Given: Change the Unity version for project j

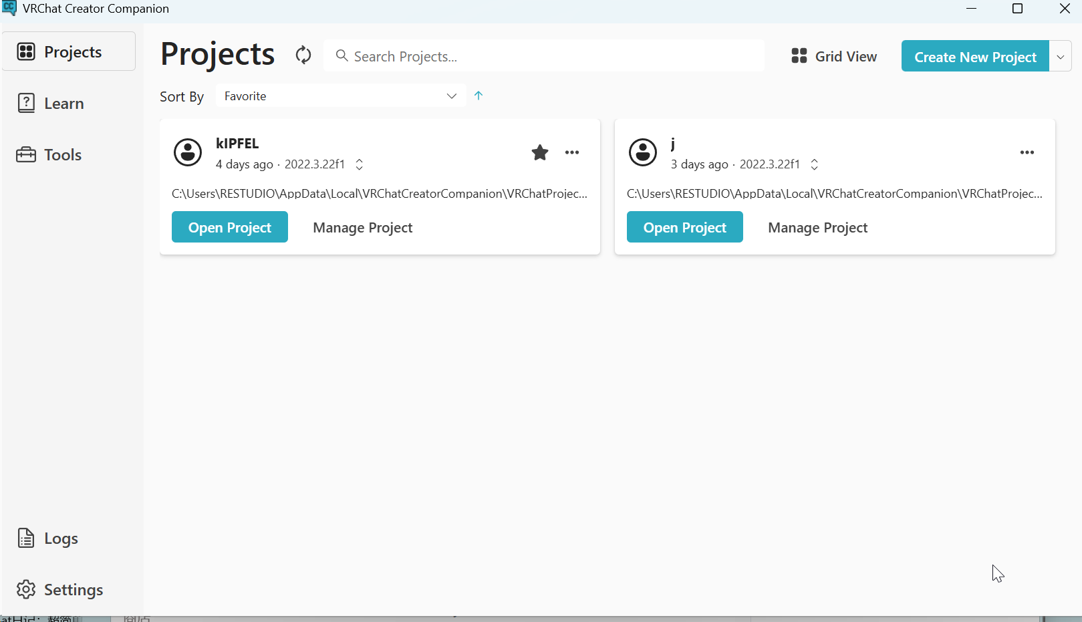Looking at the screenshot, I should (814, 164).
